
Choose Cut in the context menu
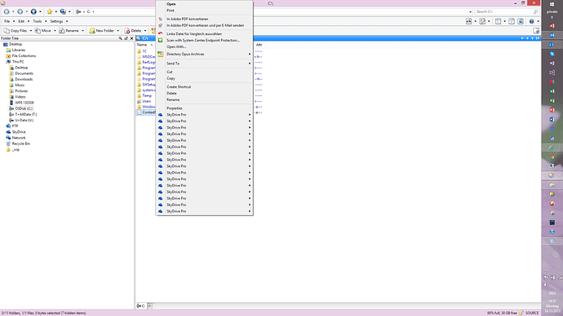click(204, 72)
